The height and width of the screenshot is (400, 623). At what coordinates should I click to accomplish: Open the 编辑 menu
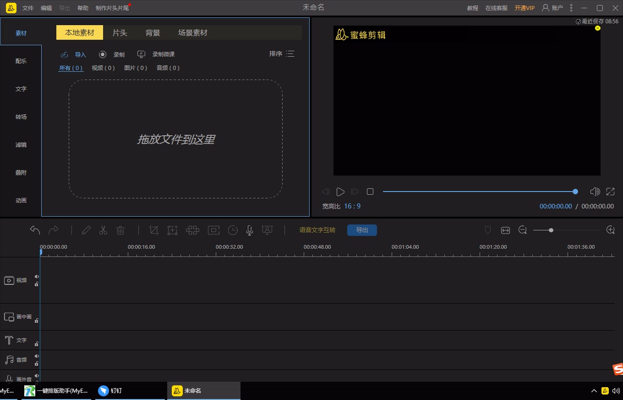coord(46,8)
